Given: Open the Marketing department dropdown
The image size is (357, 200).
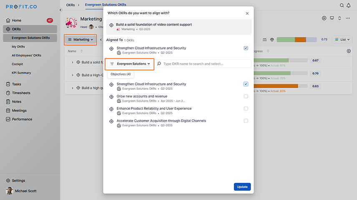Looking at the screenshot, I should (80, 40).
